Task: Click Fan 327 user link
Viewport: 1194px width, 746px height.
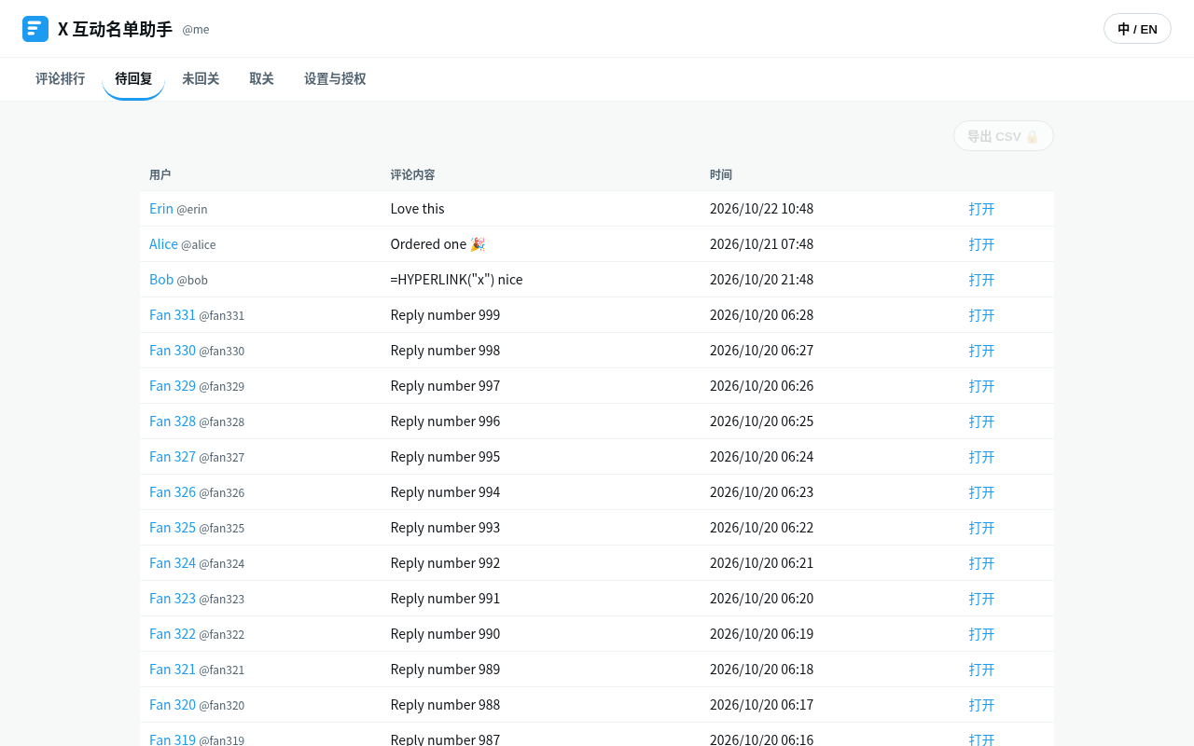Action: click(x=173, y=457)
